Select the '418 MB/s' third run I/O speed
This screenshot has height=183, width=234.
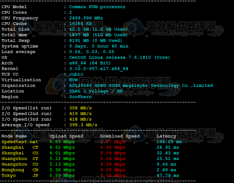coord(80,119)
